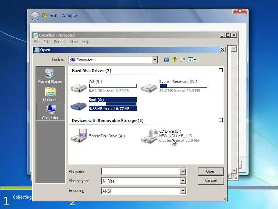Click the Windows flag icon in installer
This screenshot has width=278, height=209.
(x=44, y=16)
